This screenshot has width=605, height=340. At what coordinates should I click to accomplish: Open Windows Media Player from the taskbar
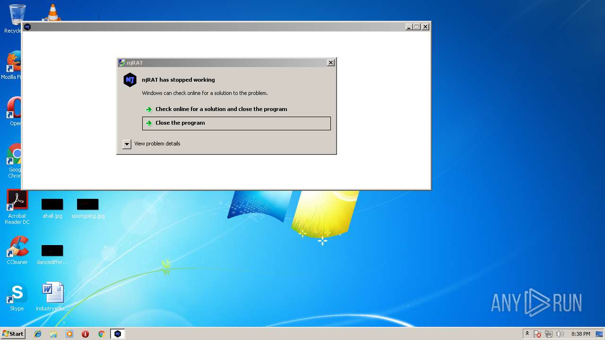[x=69, y=334]
